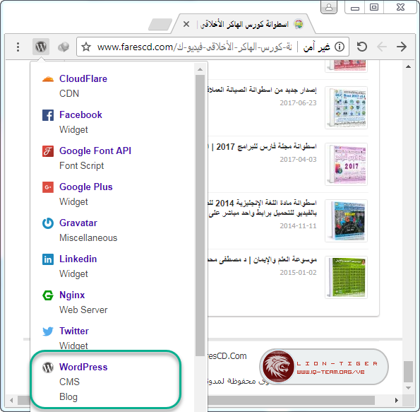
Task: Click the grey cloud extension icon
Action: pyautogui.click(x=64, y=47)
